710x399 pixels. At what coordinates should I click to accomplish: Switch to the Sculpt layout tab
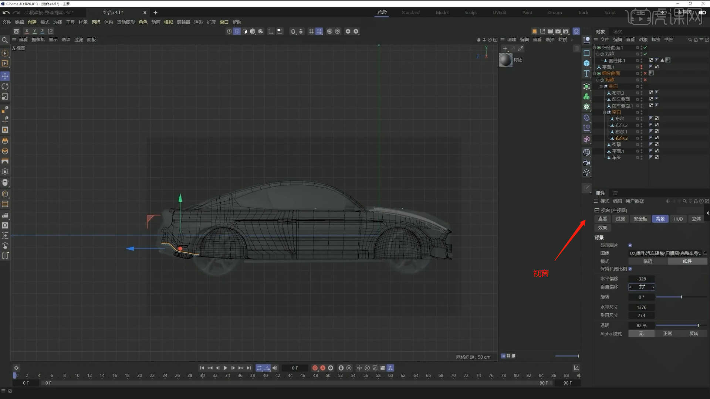(471, 13)
